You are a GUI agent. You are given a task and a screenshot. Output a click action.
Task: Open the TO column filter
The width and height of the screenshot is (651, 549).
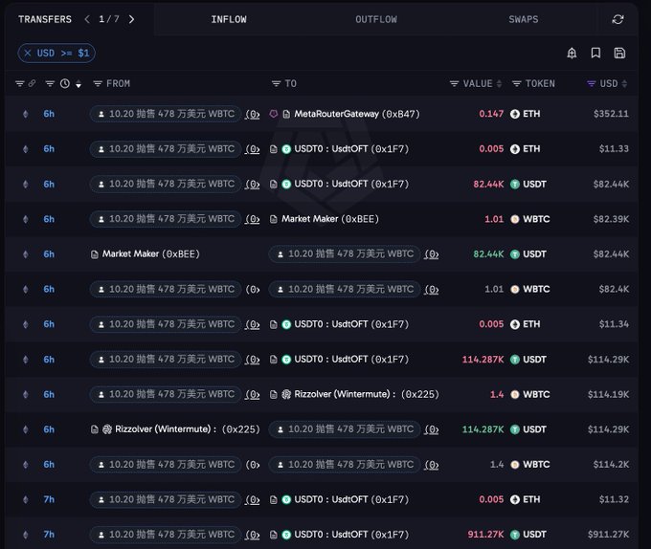pyautogui.click(x=276, y=84)
